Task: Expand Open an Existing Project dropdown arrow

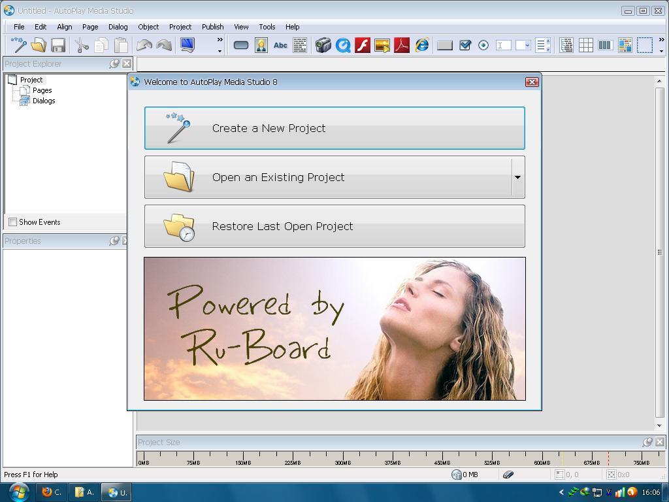Action: (x=517, y=177)
